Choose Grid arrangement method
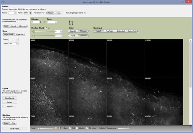 6,26
